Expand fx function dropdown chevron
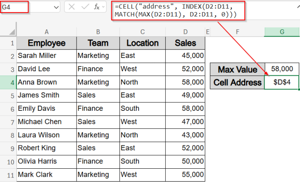This screenshot has height=182, width=300. (x=103, y=7)
